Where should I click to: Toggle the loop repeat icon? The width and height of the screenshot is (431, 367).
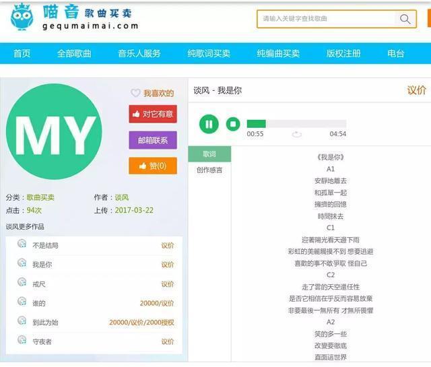pyautogui.click(x=296, y=134)
